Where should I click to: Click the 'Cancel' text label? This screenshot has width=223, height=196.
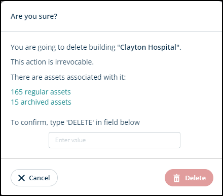tap(40, 178)
